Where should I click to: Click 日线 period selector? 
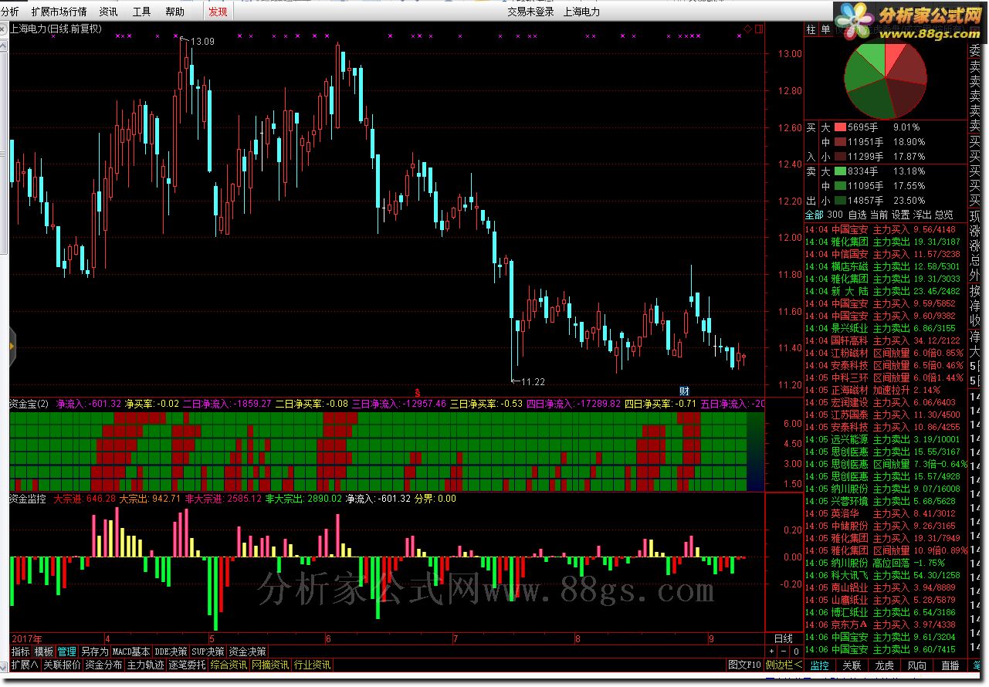point(784,638)
